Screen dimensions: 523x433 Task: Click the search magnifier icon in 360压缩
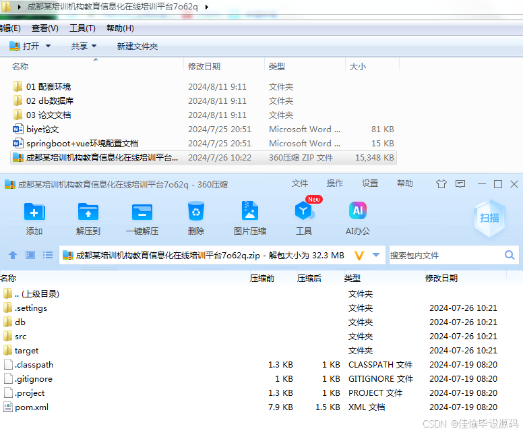pos(510,255)
